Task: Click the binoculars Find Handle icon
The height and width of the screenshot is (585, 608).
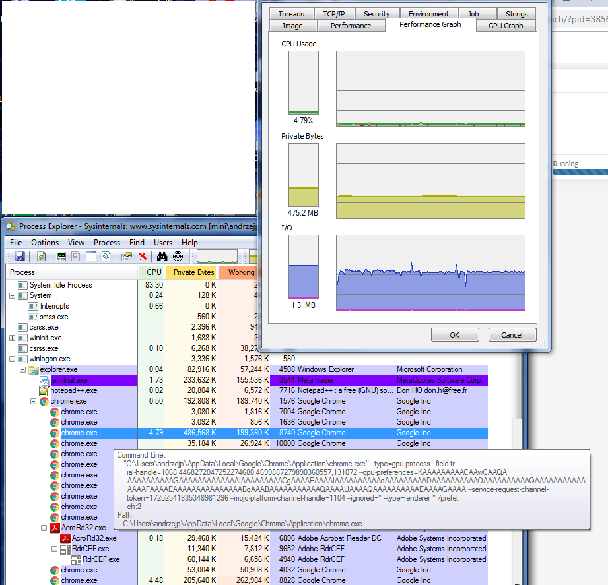Action: (162, 257)
